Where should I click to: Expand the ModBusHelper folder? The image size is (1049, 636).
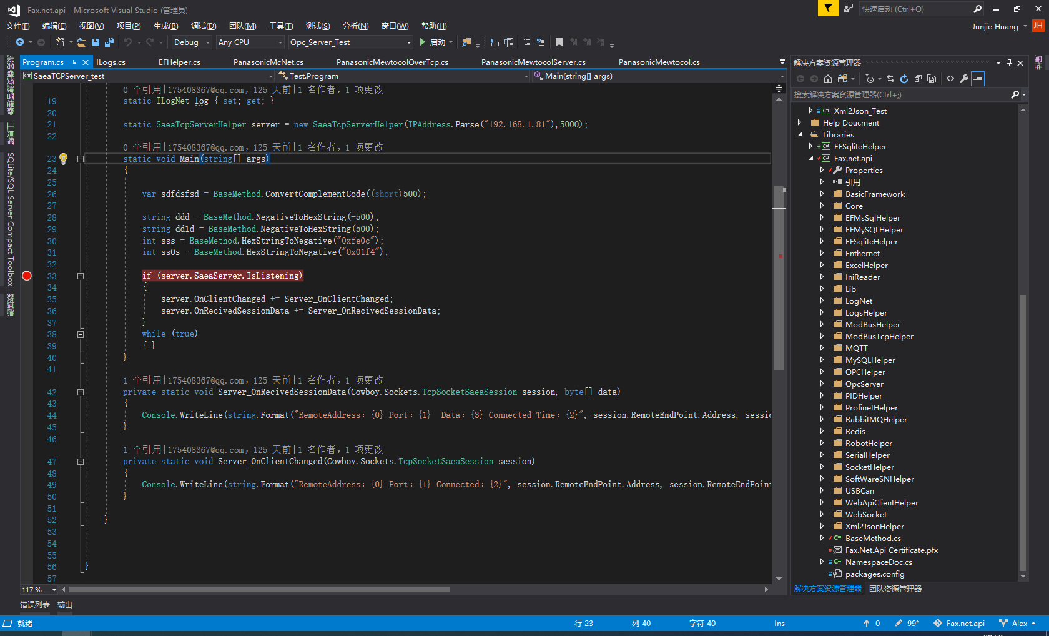click(x=822, y=325)
